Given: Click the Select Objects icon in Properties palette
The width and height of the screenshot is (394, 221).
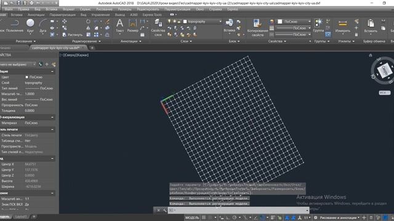Looking at the screenshot, I should coord(47,64).
